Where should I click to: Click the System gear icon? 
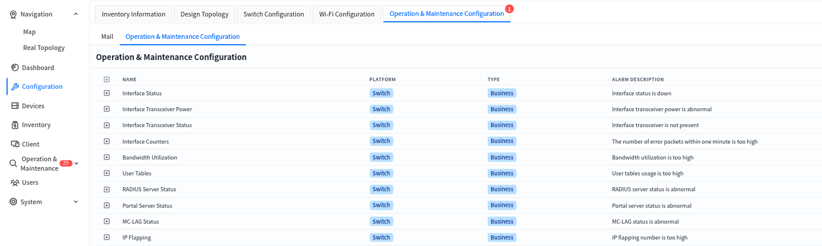(x=14, y=202)
